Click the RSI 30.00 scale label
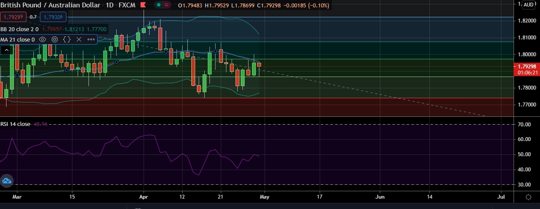The width and height of the screenshot is (540, 209). [x=524, y=185]
